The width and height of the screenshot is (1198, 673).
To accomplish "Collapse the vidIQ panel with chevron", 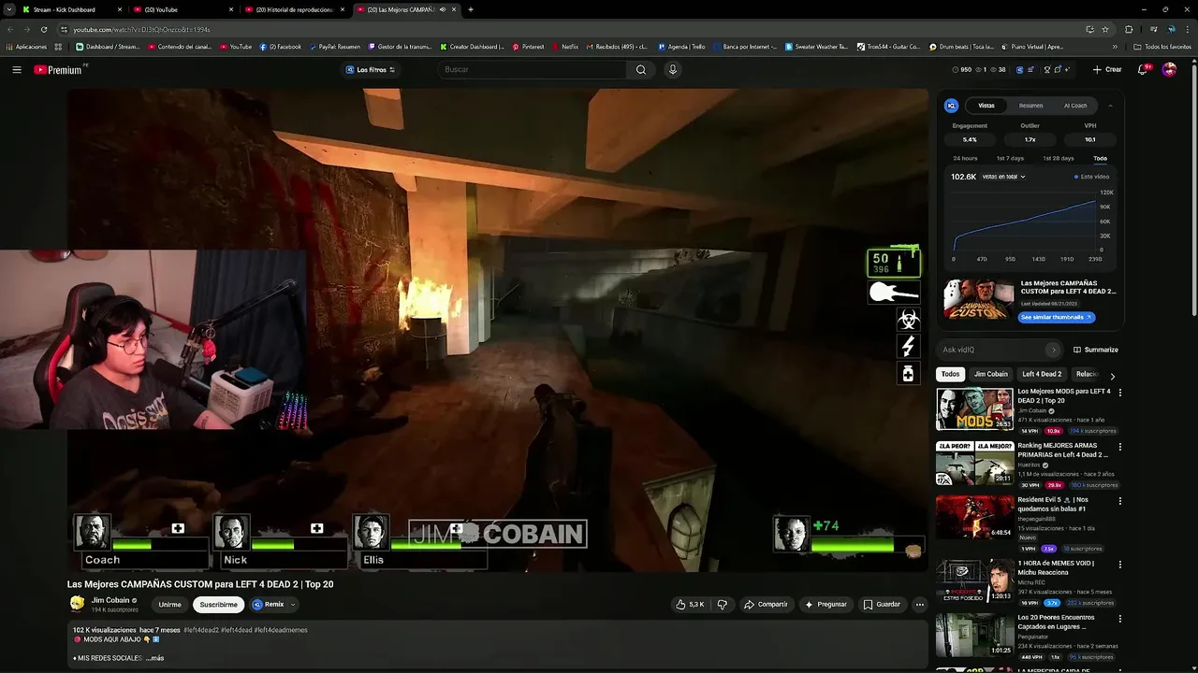I will (x=1110, y=106).
